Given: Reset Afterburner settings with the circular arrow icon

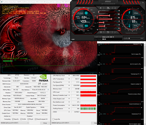Looking at the screenshot, I should (108, 32).
